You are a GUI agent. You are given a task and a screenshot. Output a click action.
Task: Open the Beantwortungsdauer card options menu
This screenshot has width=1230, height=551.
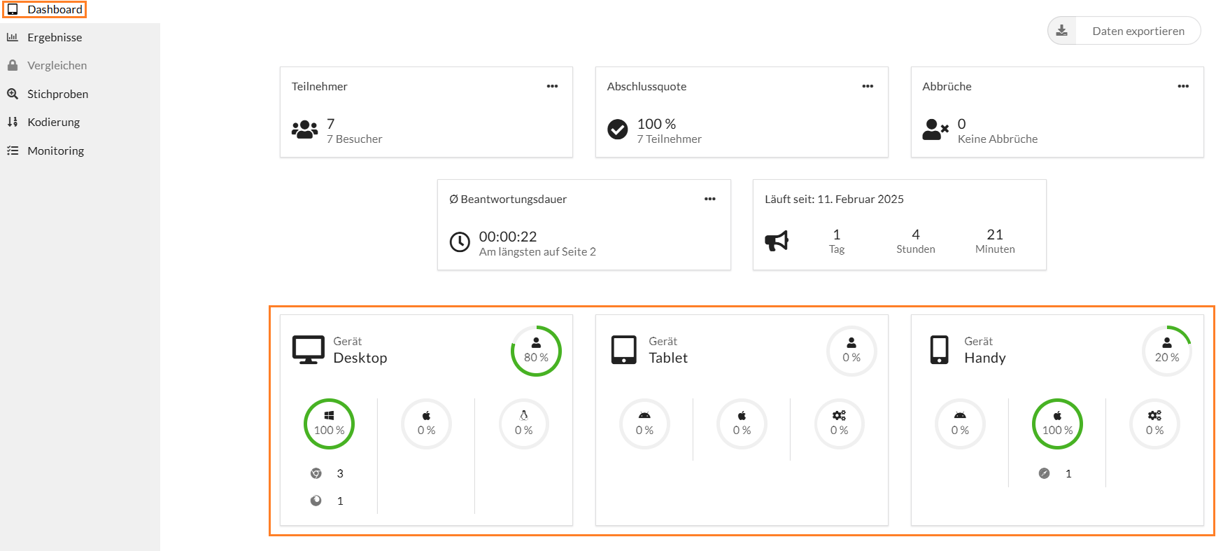pyautogui.click(x=709, y=199)
